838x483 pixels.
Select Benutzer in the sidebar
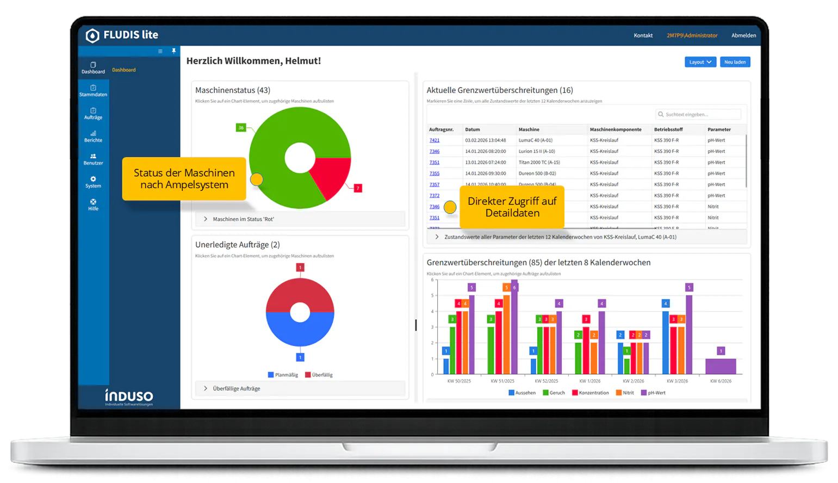[x=93, y=159]
